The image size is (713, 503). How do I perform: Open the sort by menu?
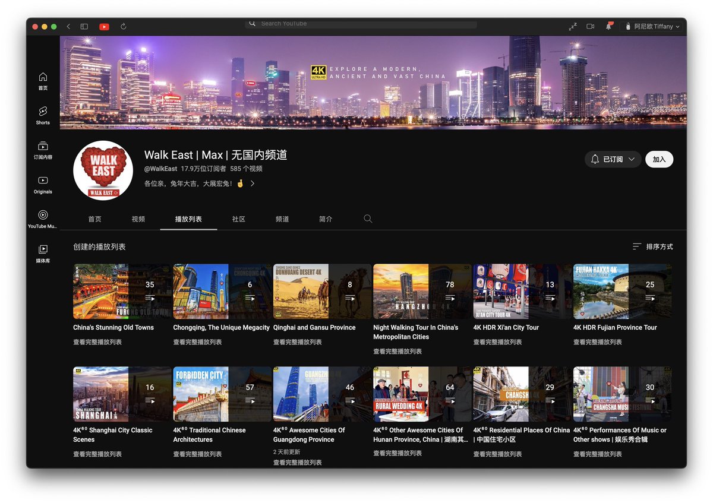652,246
